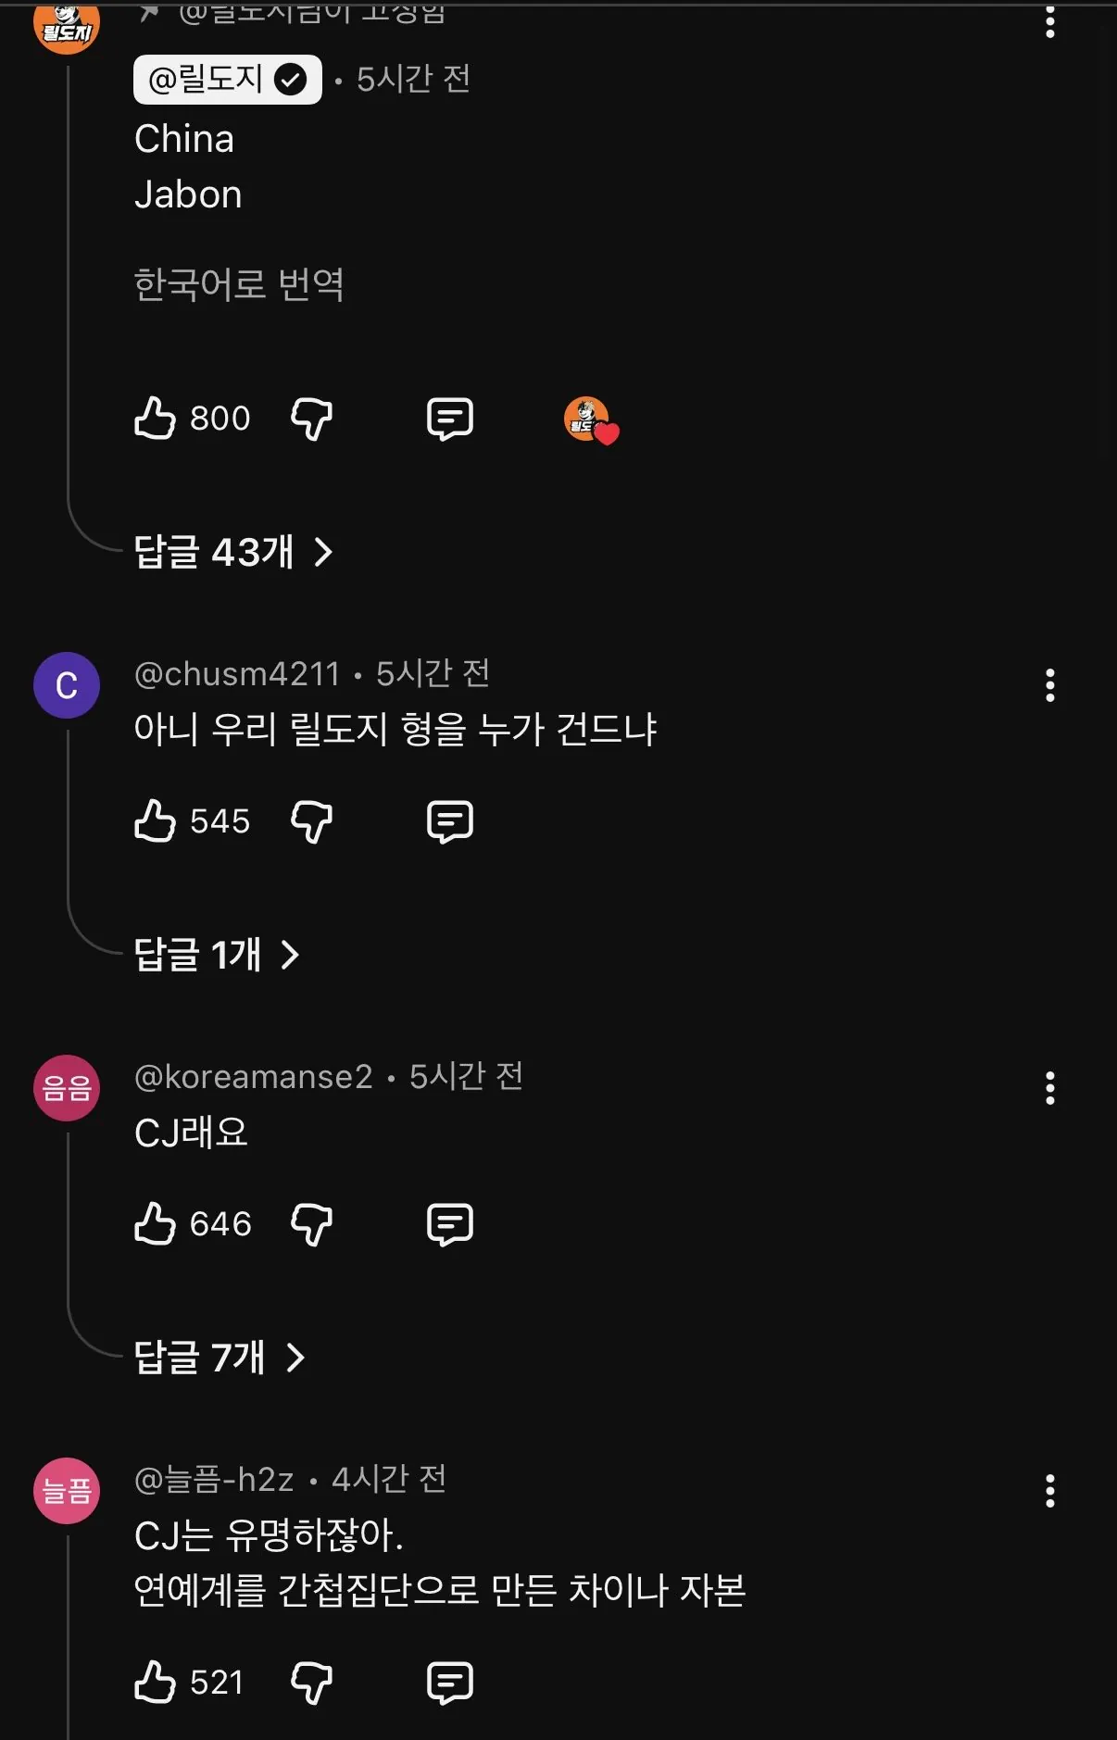Open more options for @chusm4211 comment
Viewport: 1117px width, 1740px height.
pos(1049,685)
